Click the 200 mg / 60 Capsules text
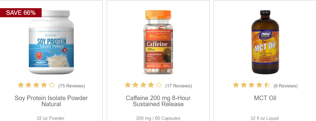Image resolution: width=316 pixels, height=121 pixels. (x=158, y=118)
